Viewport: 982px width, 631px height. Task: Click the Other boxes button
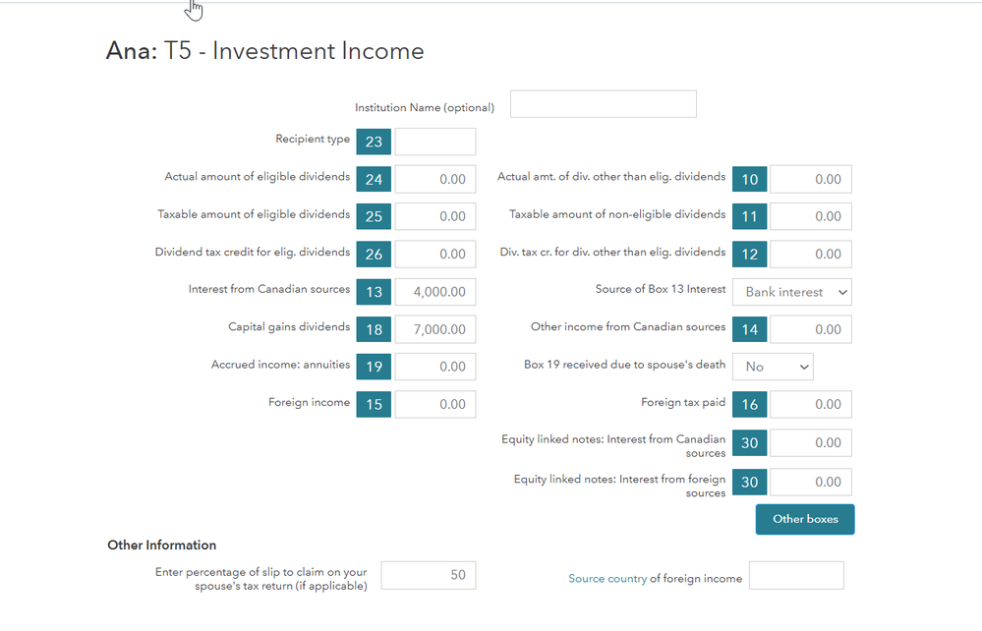805,519
